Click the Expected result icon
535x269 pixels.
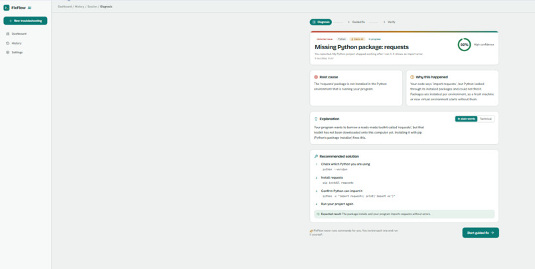tap(318, 214)
